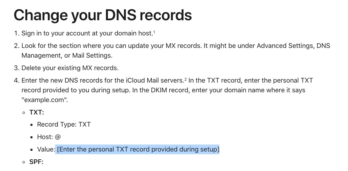Open footnote 1 after "domain host."

154,32
